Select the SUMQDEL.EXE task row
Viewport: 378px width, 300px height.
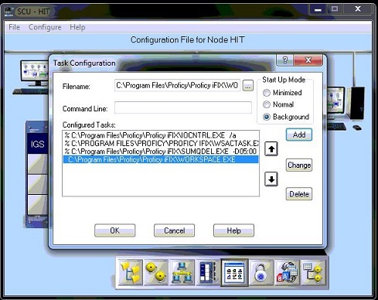click(161, 152)
